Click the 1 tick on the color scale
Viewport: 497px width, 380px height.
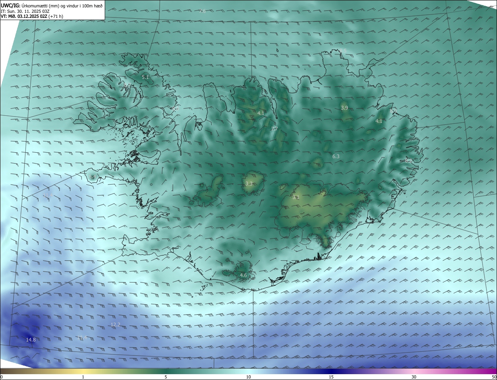83,377
